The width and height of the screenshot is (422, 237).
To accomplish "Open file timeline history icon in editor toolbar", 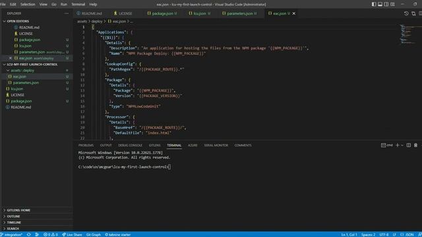I will point(406,13).
